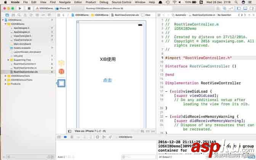Click Simulate Location arrow icon
Screen dimensions: 256x160
(110, 137)
